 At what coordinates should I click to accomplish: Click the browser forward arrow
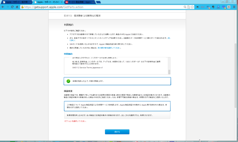point(7,7)
